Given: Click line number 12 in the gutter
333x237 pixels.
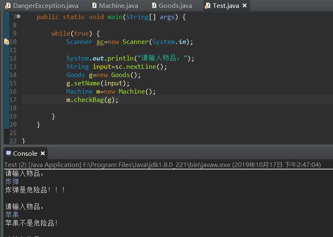Looking at the screenshot, I should pyautogui.click(x=13, y=58).
